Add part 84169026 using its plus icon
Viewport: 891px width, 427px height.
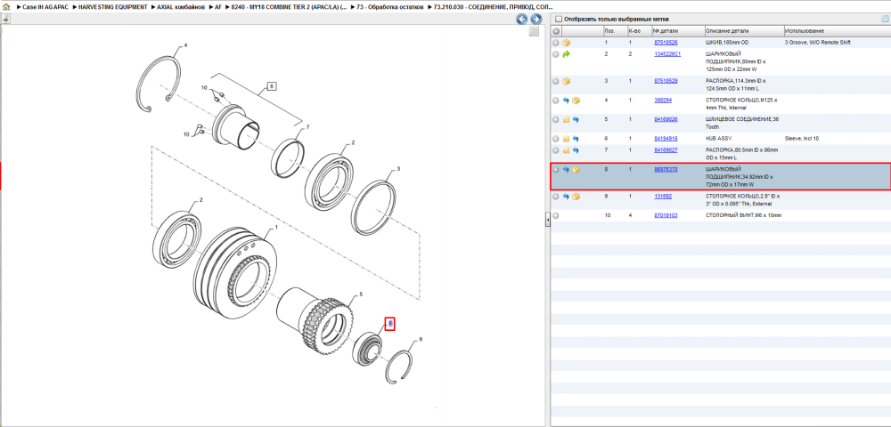[x=556, y=120]
